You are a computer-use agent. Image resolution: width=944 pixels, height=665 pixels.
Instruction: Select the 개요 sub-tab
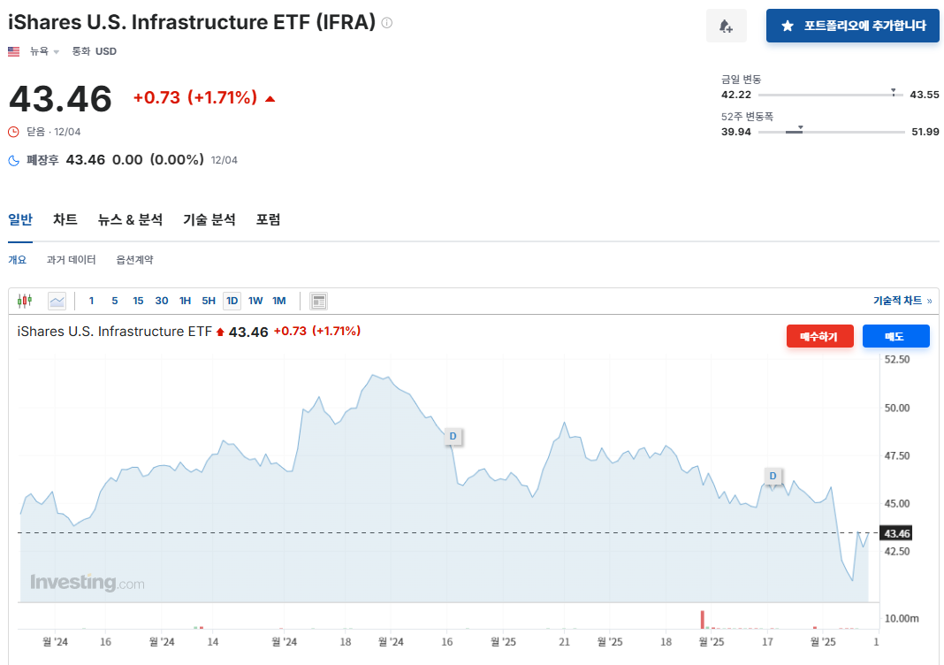(17, 260)
